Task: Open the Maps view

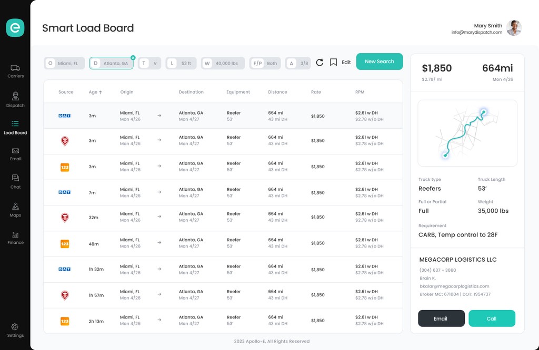Action: coord(15,210)
